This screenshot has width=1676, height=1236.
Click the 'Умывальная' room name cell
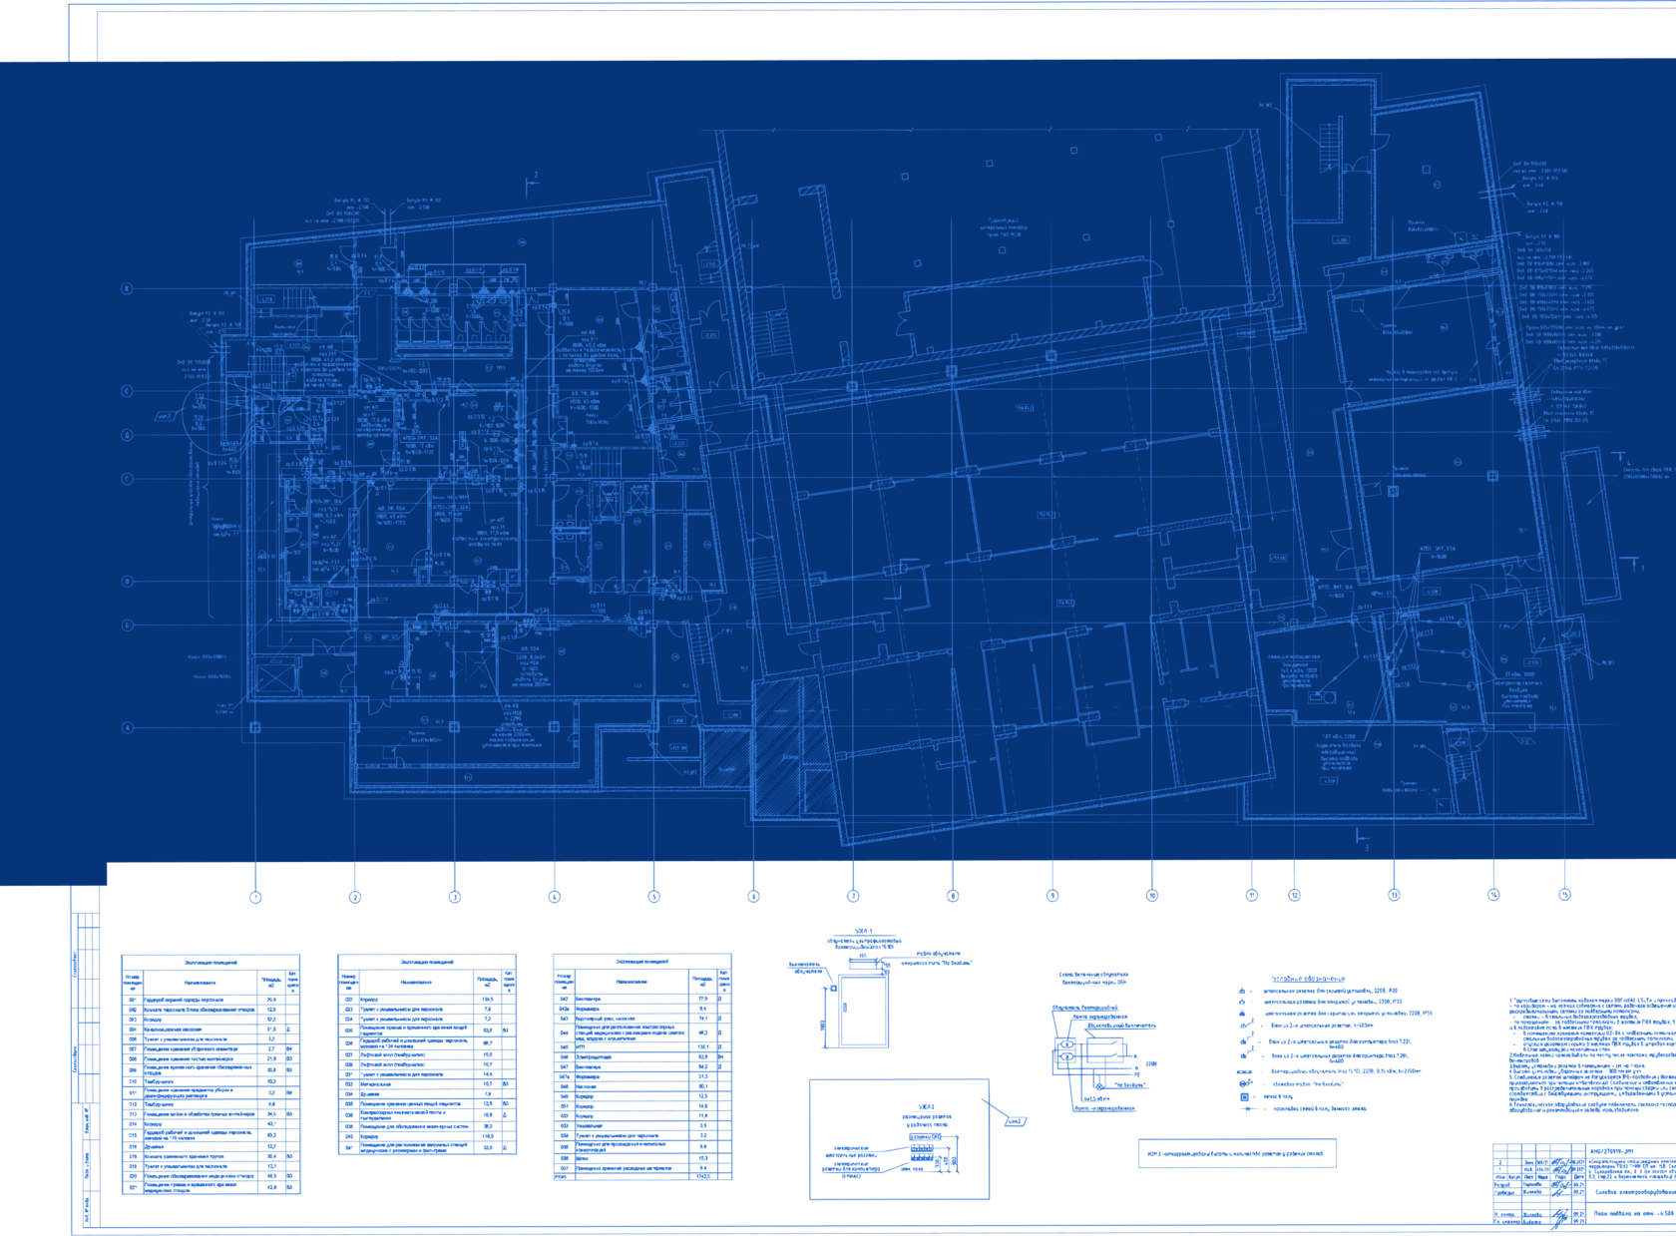tap(630, 1126)
